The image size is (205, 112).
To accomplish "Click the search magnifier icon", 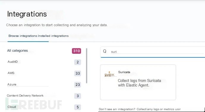I will click(x=105, y=51).
